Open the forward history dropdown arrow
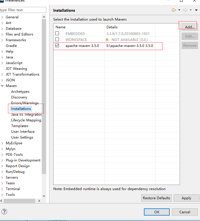 191,10
